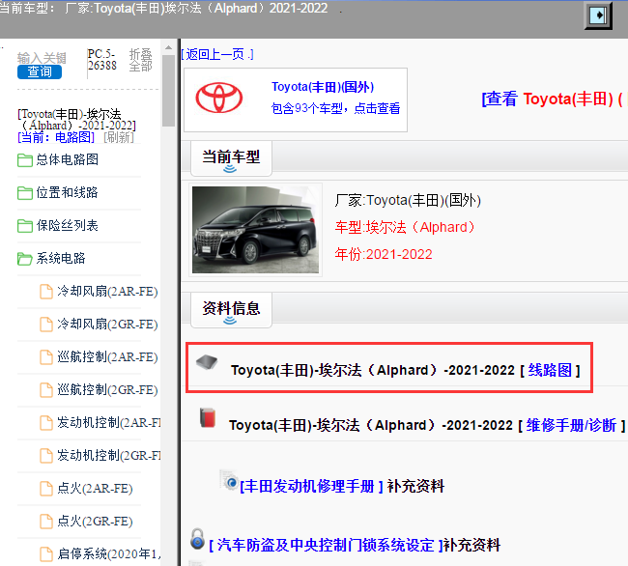Click the document icon beside 巡航控制(2AR-FE)

pos(46,357)
